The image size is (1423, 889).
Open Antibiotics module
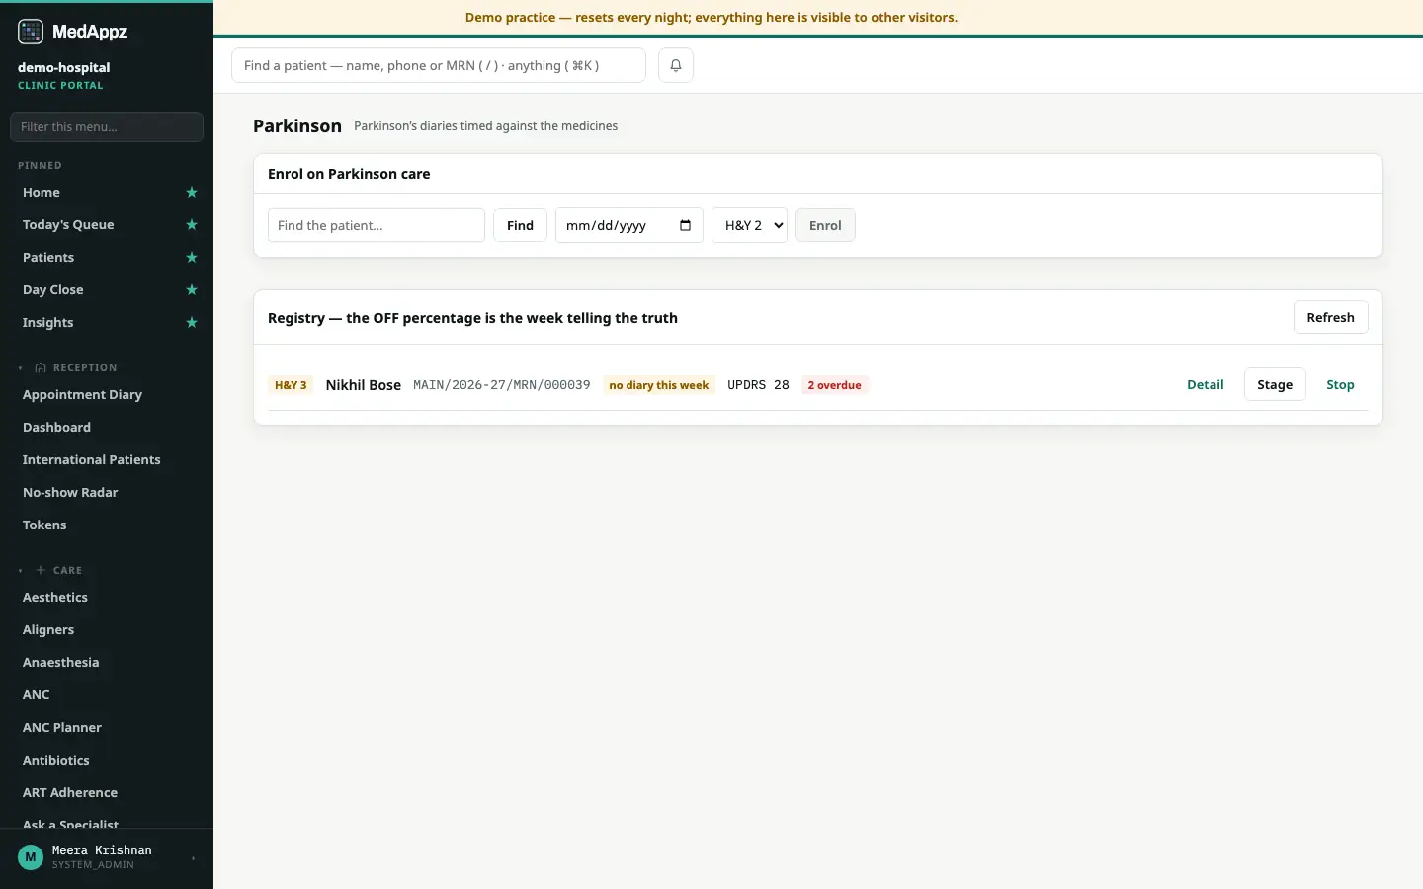pyautogui.click(x=56, y=761)
